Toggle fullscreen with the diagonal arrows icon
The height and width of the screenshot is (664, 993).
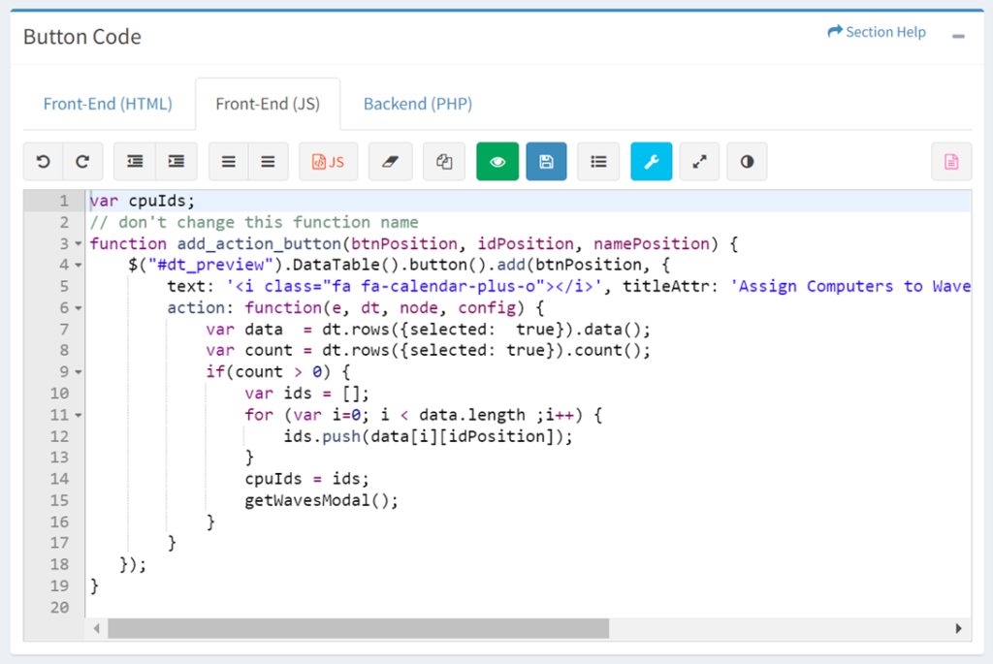(699, 162)
